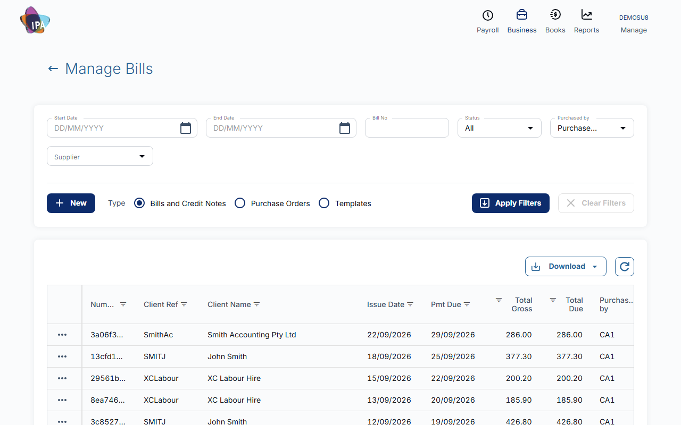Open the Books menu
The height and width of the screenshot is (425, 681).
pos(555,22)
